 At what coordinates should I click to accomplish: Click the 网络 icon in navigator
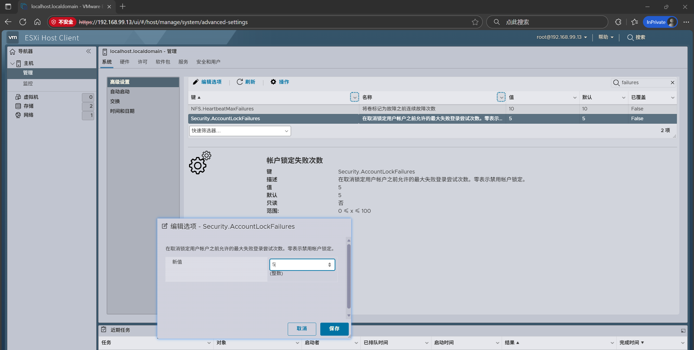[18, 115]
